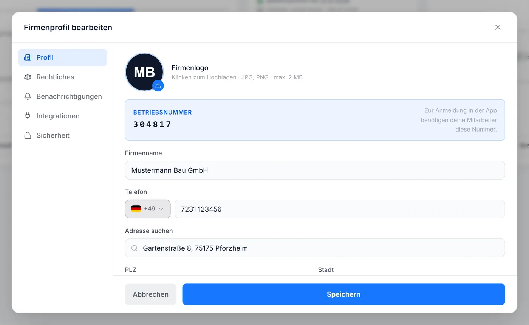
Task: Open the +49 country code dropdown
Action: click(148, 209)
